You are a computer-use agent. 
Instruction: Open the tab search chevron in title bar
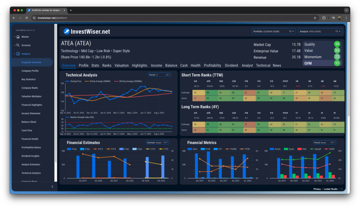pos(346,10)
